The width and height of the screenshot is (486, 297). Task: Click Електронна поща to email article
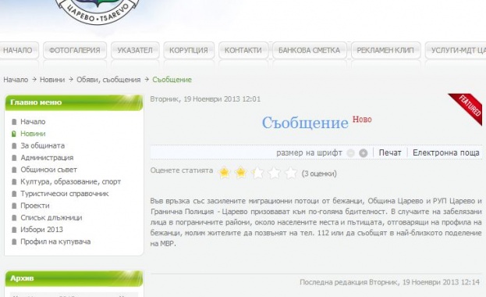click(x=446, y=153)
